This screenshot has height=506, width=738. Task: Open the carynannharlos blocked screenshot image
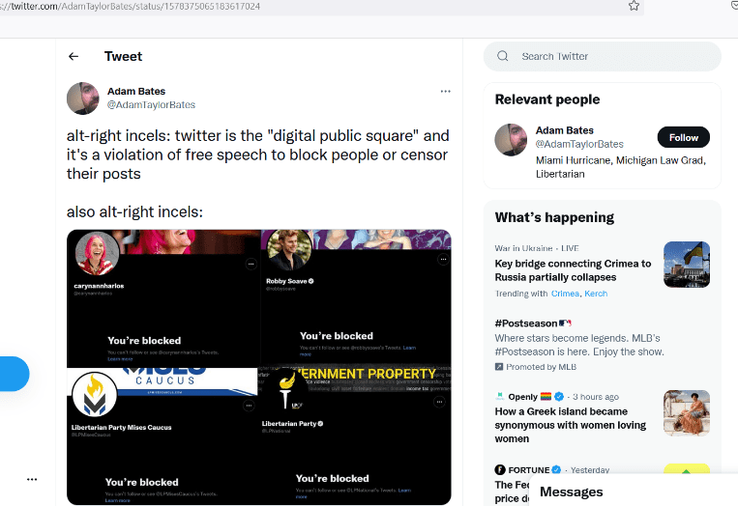click(163, 298)
